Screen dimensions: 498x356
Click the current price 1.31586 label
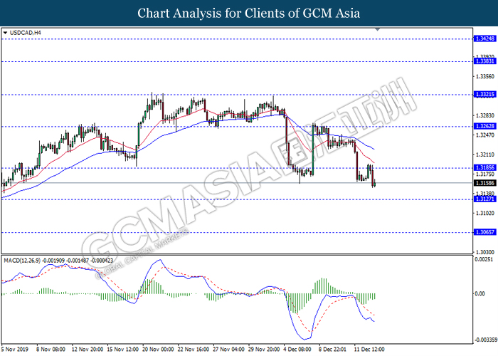484,183
